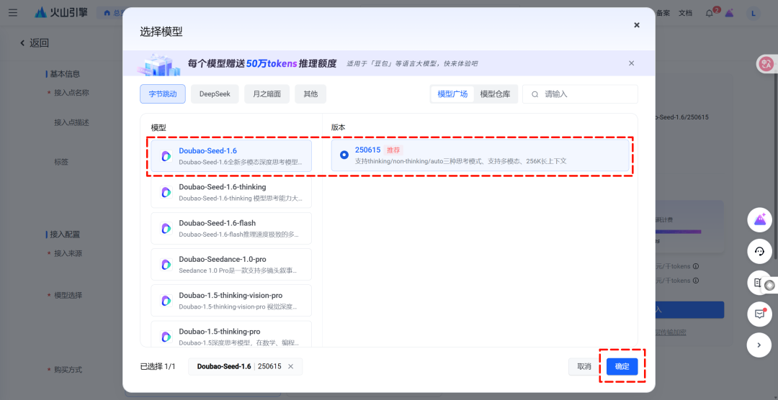Choose the Doubao-1.5-thinking-pro model card
The width and height of the screenshot is (778, 400).
point(231,334)
